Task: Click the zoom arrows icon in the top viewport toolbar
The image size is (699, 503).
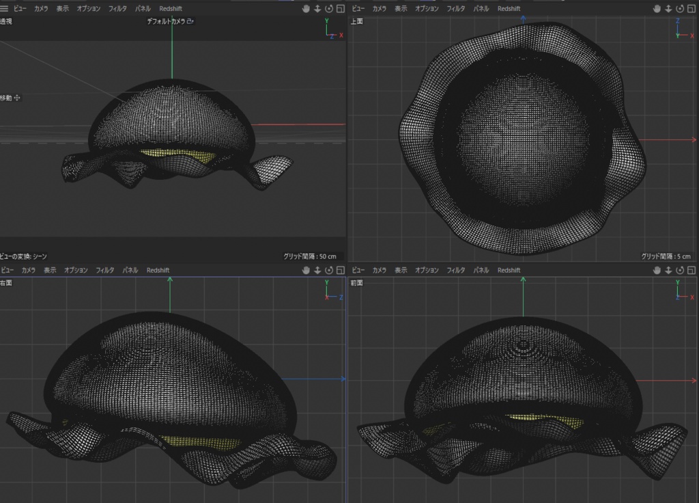Action: [x=668, y=8]
